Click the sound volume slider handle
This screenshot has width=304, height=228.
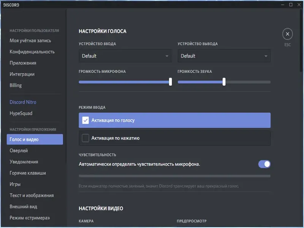coord(224,82)
